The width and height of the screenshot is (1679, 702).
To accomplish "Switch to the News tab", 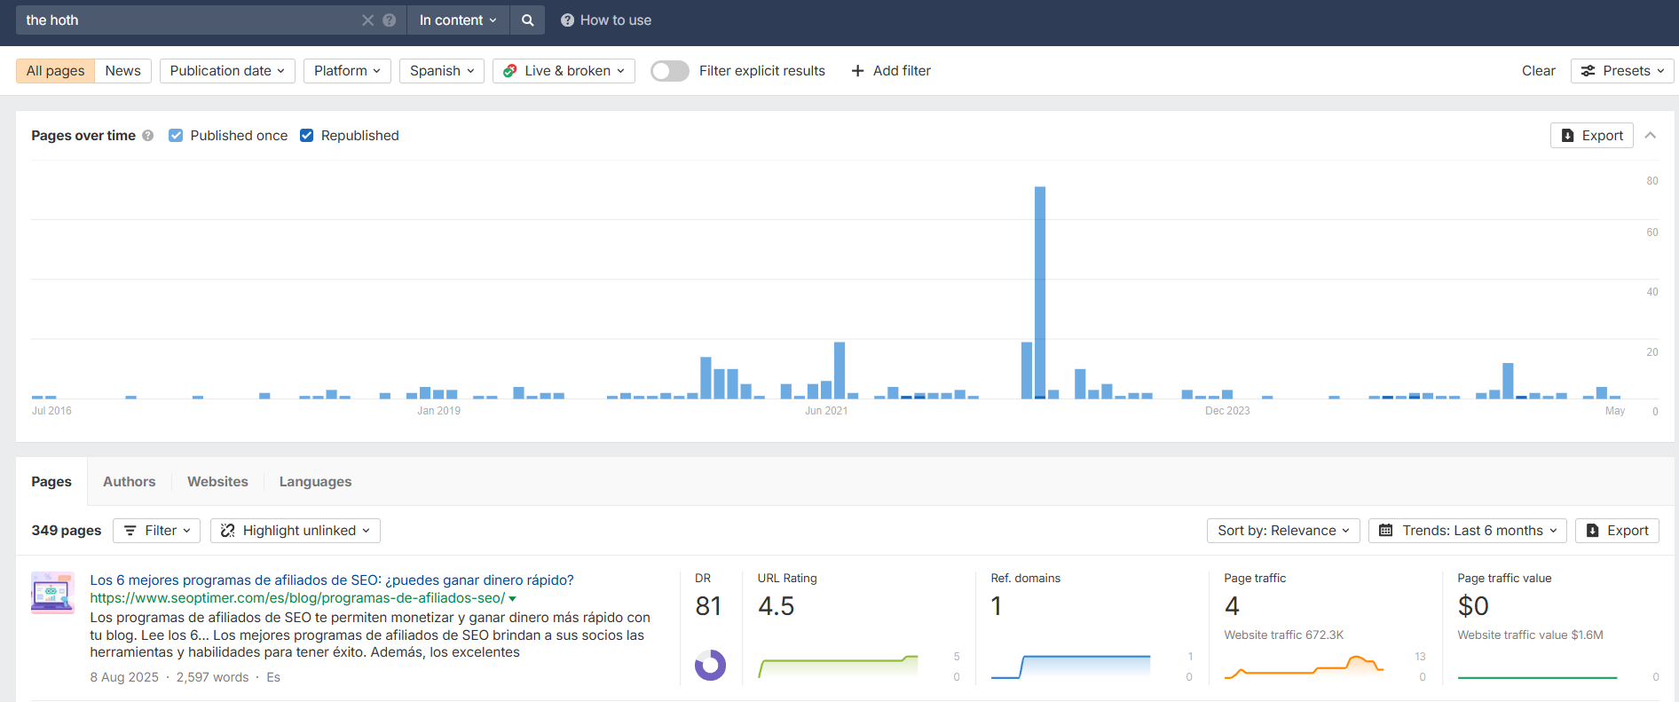I will pos(122,71).
